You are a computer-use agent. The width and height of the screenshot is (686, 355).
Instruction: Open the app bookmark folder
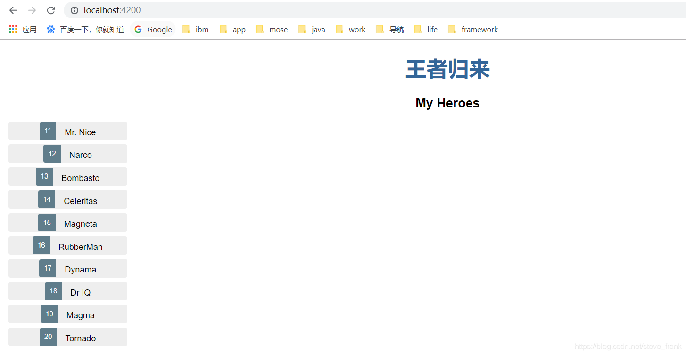click(233, 29)
